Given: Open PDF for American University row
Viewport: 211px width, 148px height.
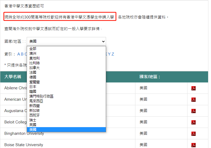Looking at the screenshot, I should [193, 100].
